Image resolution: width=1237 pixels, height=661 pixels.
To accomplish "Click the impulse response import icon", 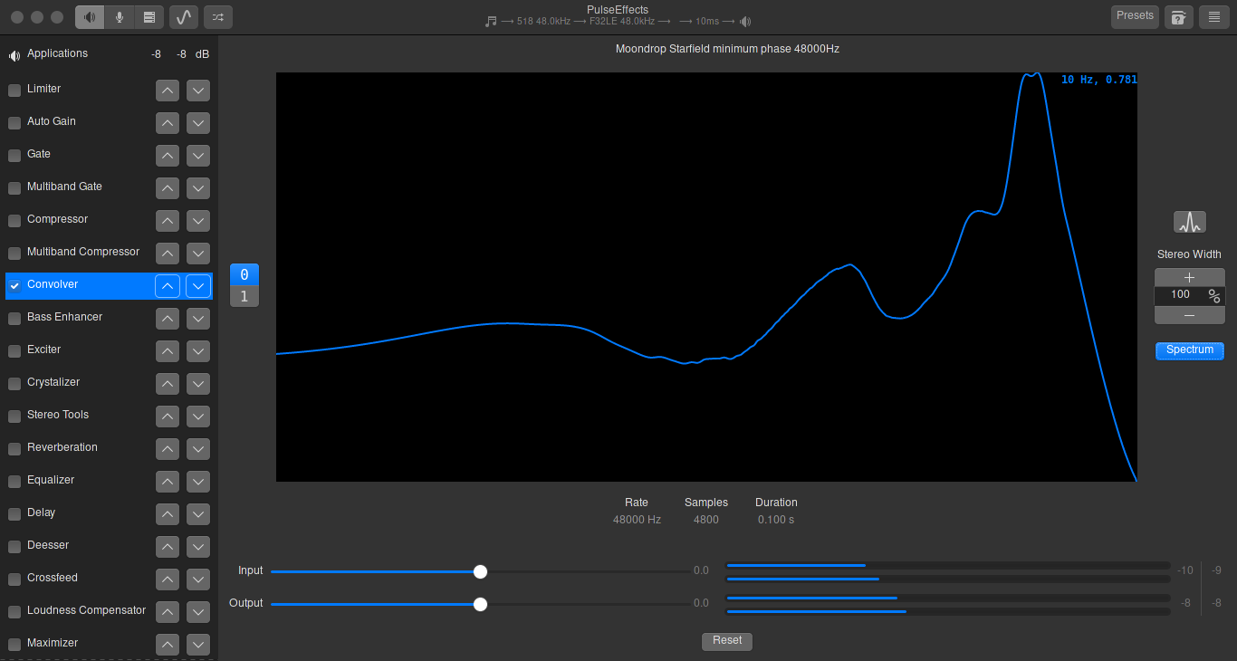I will (1189, 222).
